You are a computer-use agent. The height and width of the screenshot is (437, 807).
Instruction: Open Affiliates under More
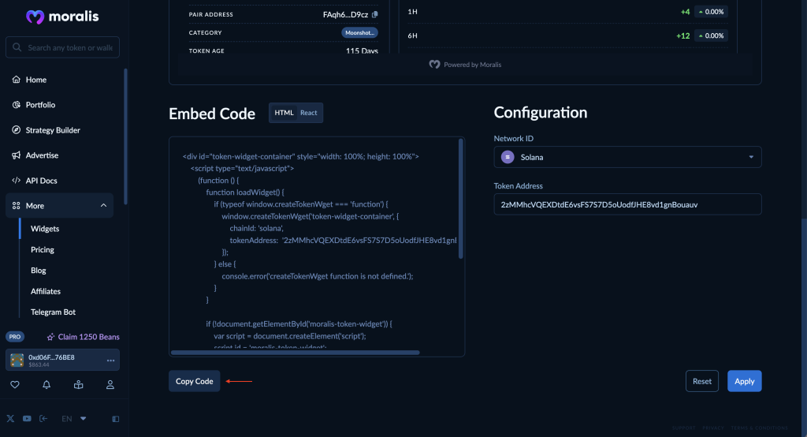(x=45, y=291)
